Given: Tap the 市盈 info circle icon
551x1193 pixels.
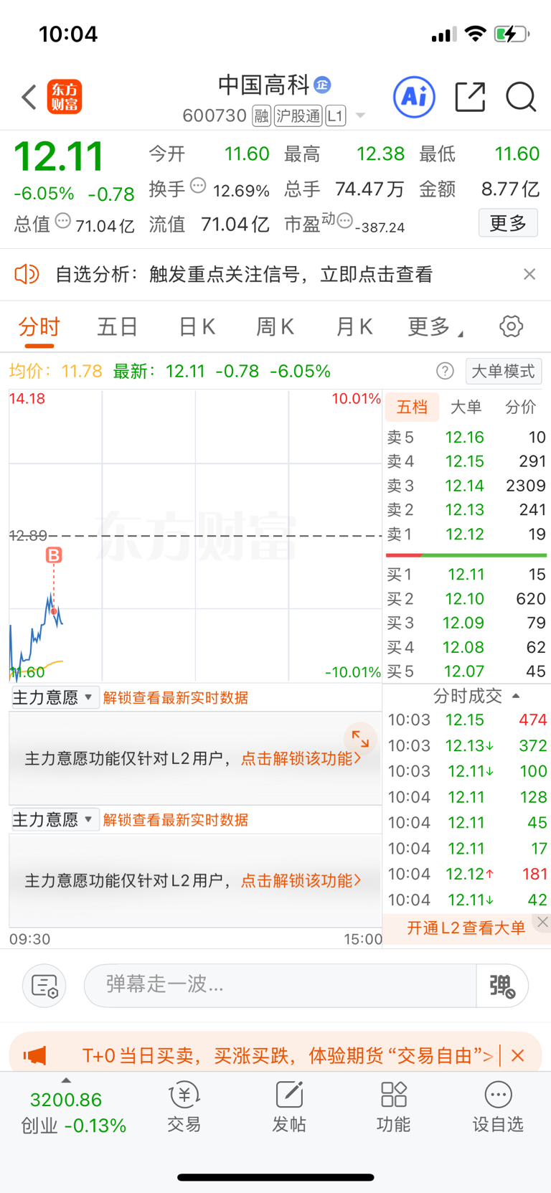Looking at the screenshot, I should pyautogui.click(x=345, y=221).
